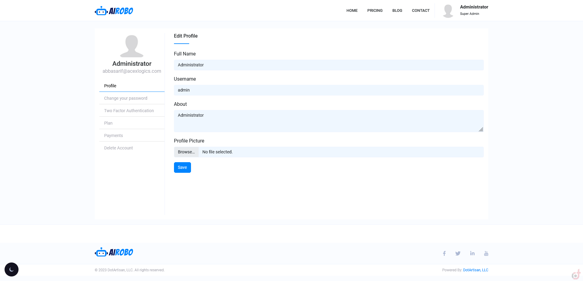Open the Facebook social icon
This screenshot has height=281, width=583.
point(444,253)
